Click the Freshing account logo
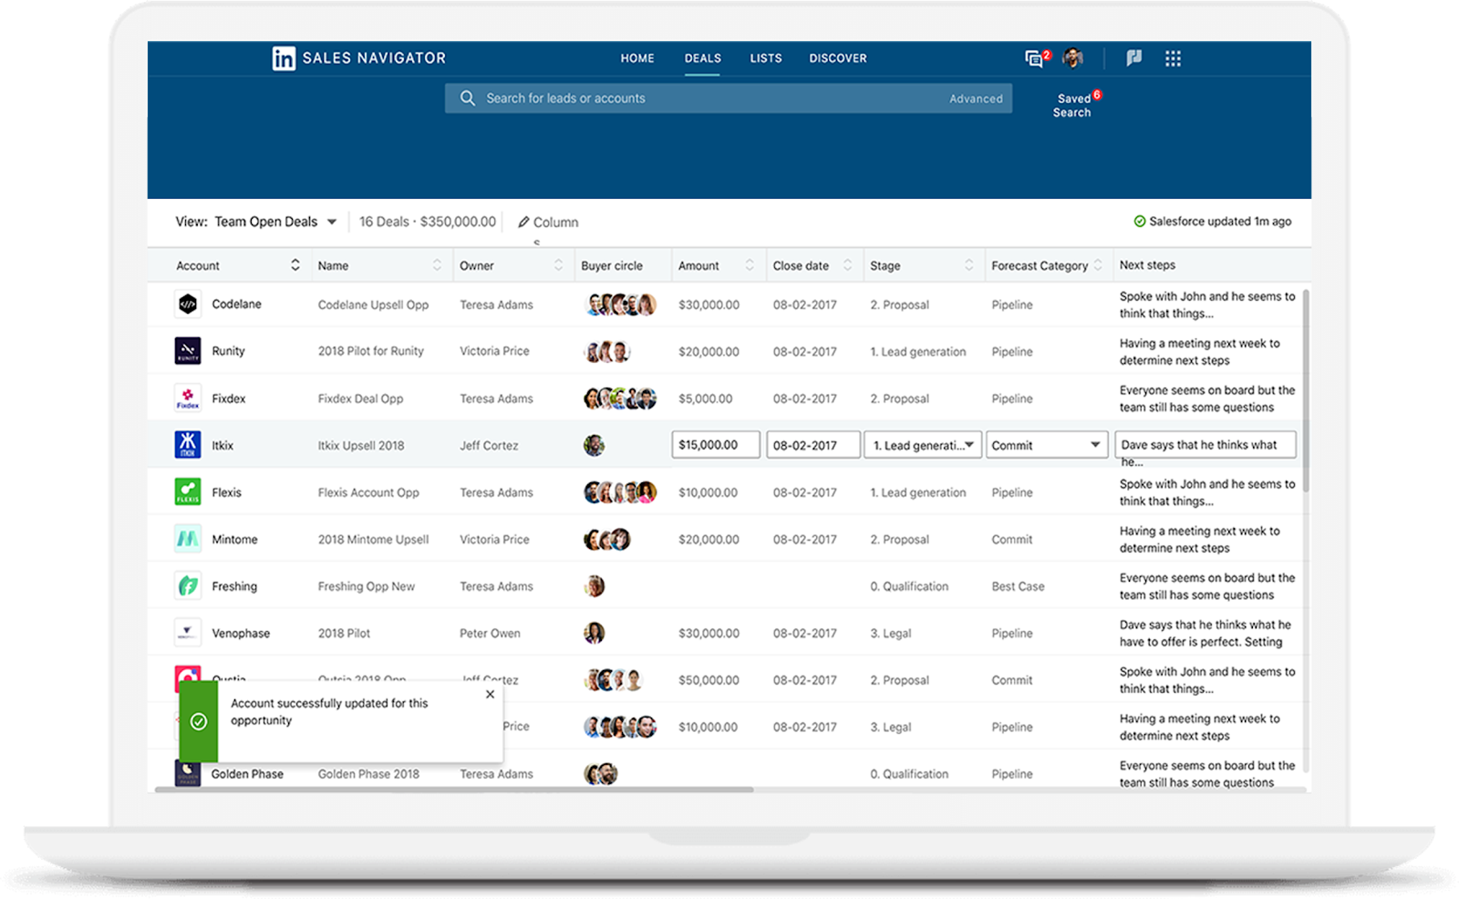 point(188,586)
